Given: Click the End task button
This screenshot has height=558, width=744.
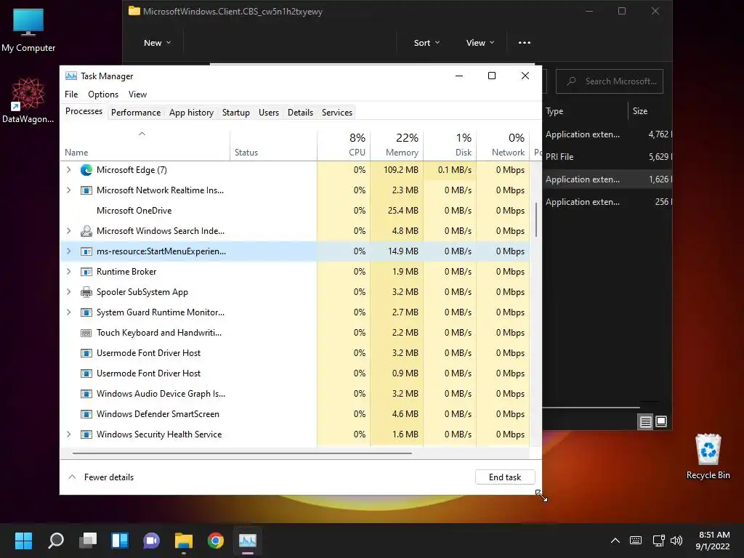Looking at the screenshot, I should pyautogui.click(x=505, y=477).
